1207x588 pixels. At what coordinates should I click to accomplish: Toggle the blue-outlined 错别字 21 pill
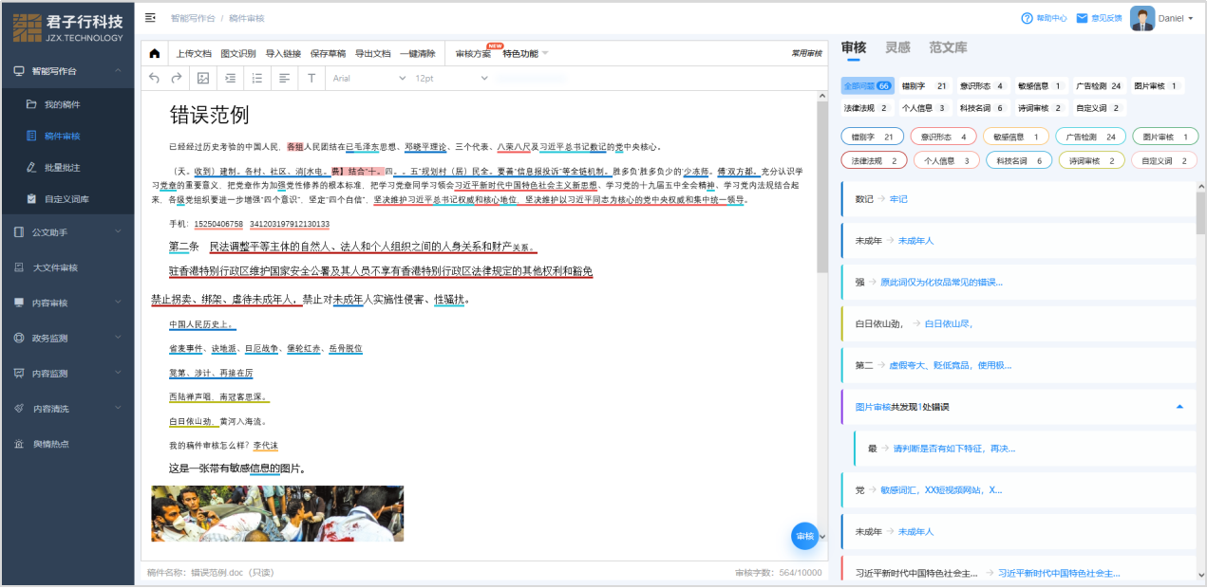click(x=872, y=137)
